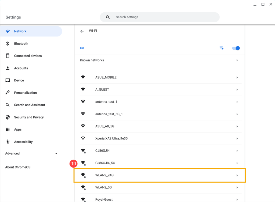
Task: Select the Xperia XA2 Ultra_9e30 network name
Action: click(111, 138)
